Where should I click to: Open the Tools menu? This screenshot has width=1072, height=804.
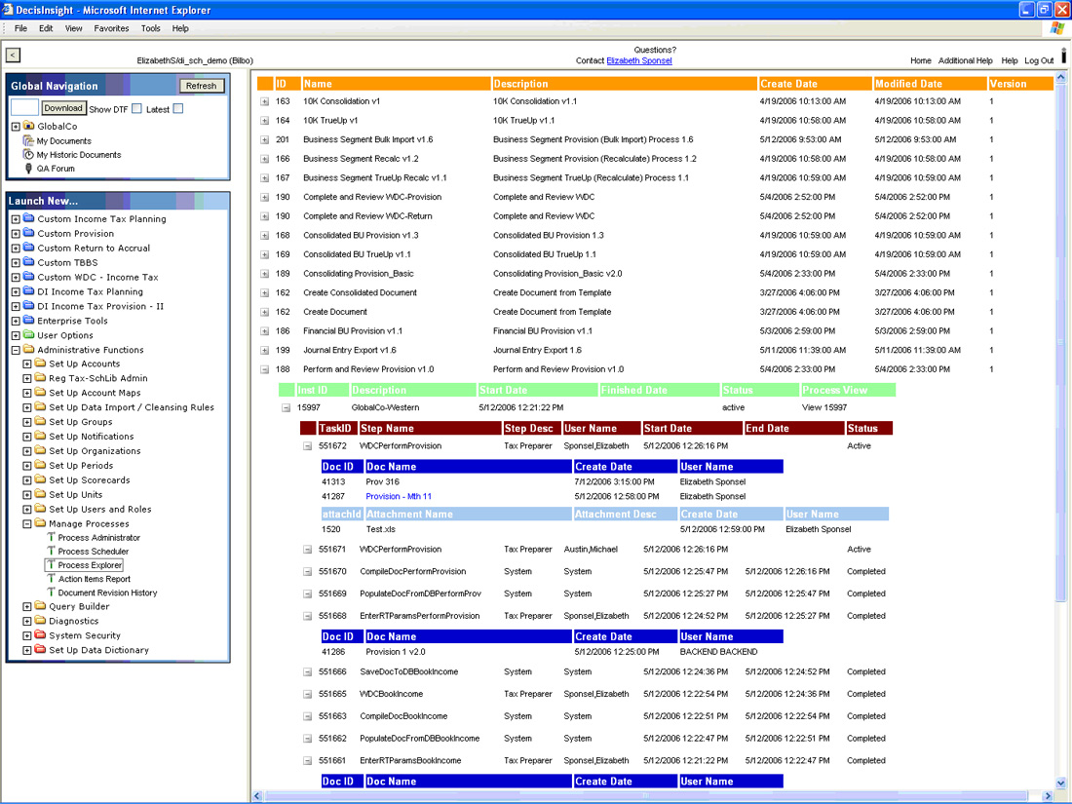(150, 28)
